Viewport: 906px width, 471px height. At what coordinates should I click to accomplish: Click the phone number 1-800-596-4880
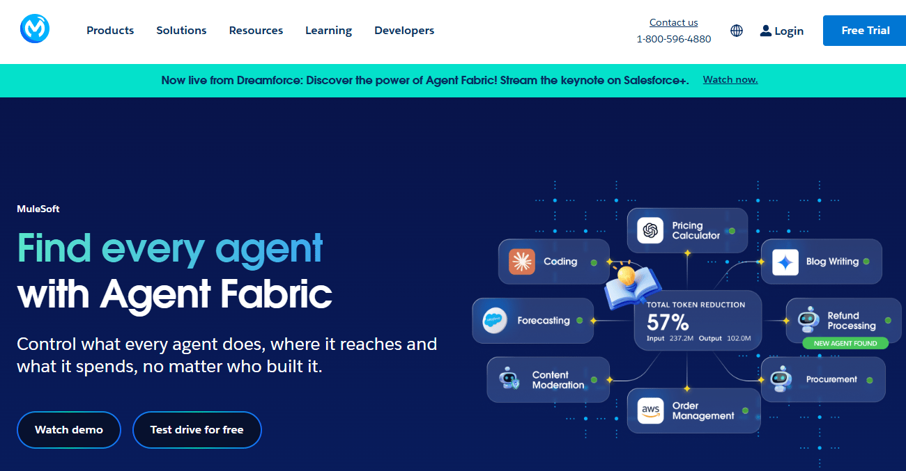(x=674, y=39)
